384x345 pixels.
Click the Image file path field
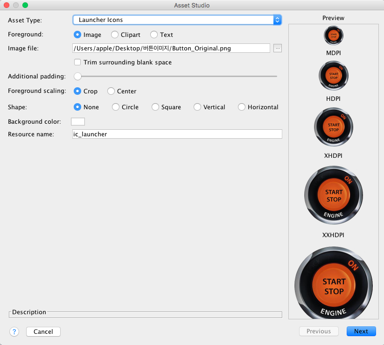pyautogui.click(x=171, y=48)
